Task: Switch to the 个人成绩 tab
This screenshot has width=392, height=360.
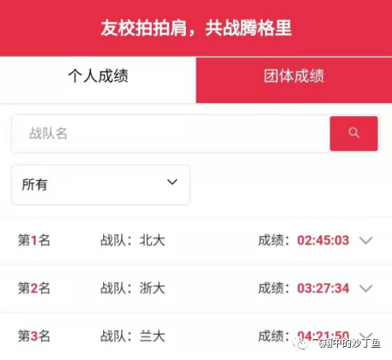Action: [x=98, y=80]
